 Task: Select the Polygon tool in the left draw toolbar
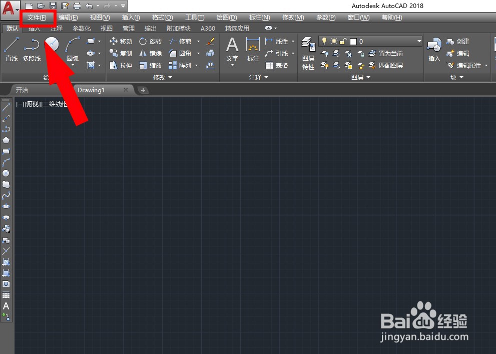6,140
